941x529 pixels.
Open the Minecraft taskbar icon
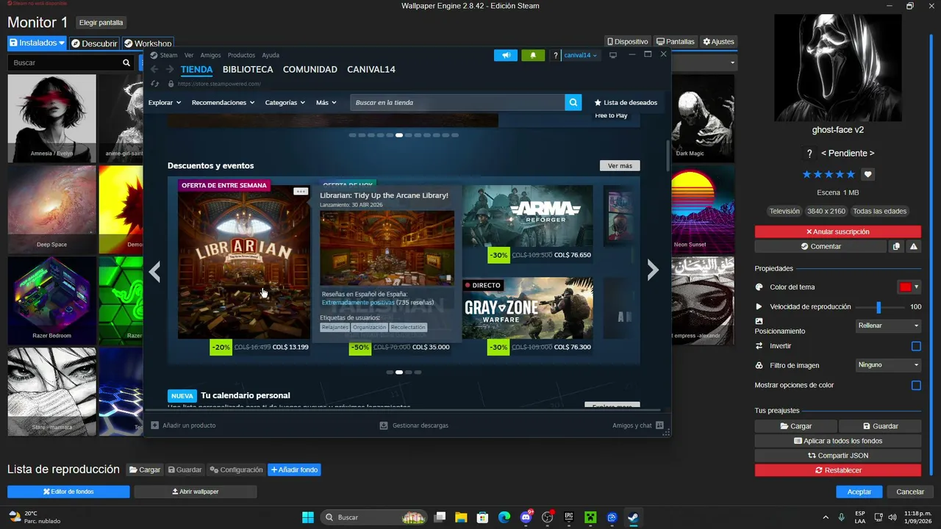590,517
